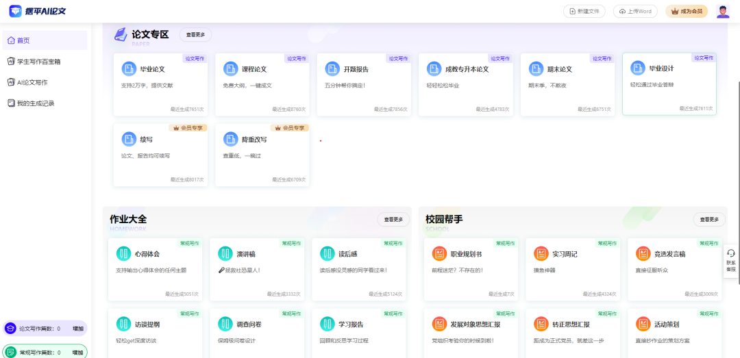Click 上传Word button

pyautogui.click(x=635, y=12)
